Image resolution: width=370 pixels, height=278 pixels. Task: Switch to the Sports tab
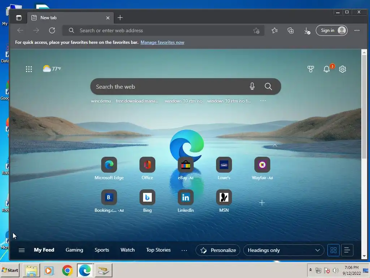102,250
